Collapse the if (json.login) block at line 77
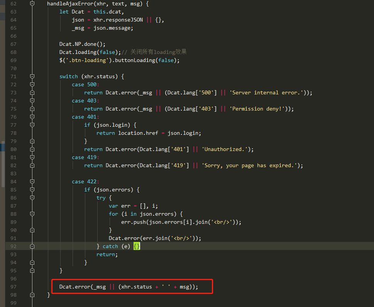374x307 pixels. tap(32, 125)
